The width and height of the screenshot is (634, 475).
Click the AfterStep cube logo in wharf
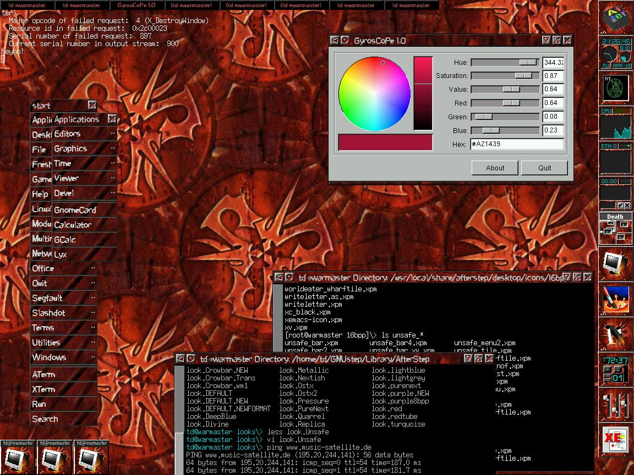tap(615, 18)
